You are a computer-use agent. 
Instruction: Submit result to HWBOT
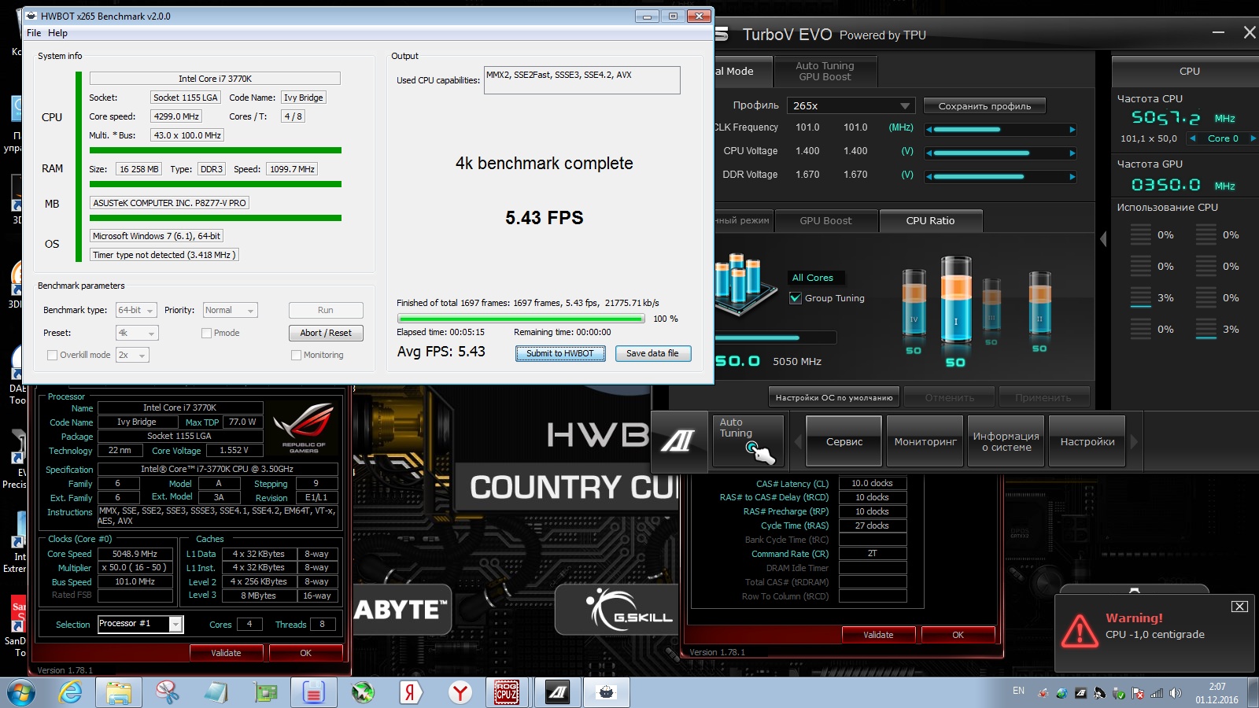pyautogui.click(x=560, y=353)
